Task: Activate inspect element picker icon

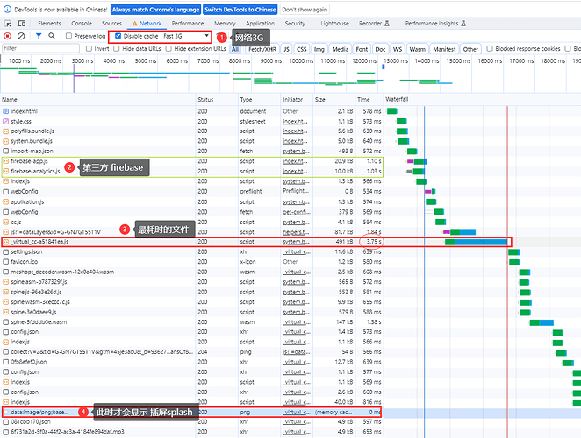Action: (7, 24)
